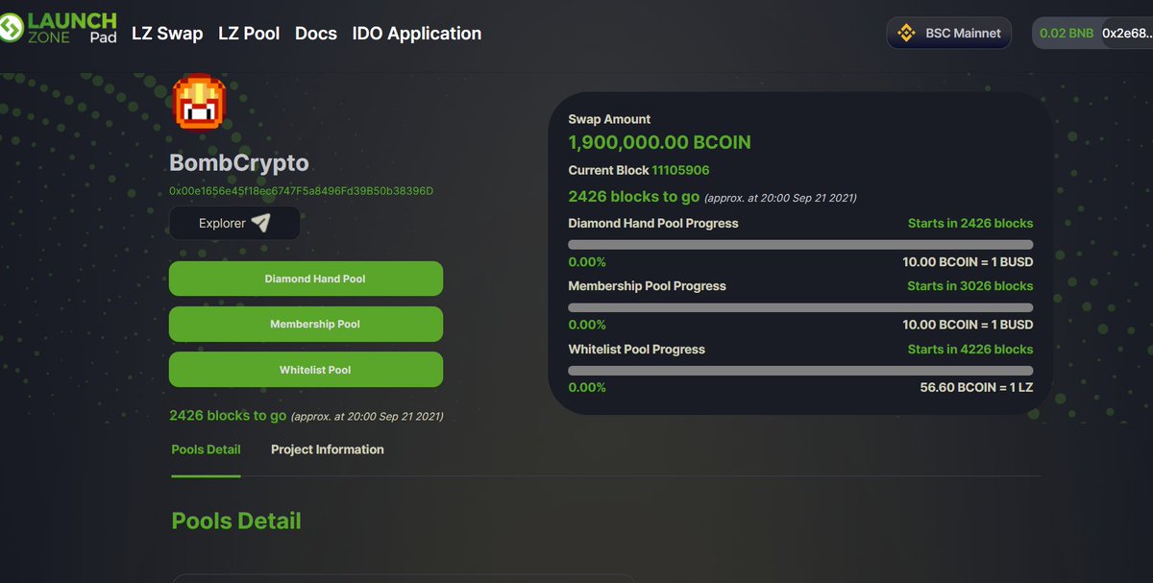Click the current block number 11105906

click(x=681, y=170)
